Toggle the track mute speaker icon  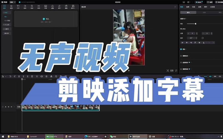click(x=11, y=107)
